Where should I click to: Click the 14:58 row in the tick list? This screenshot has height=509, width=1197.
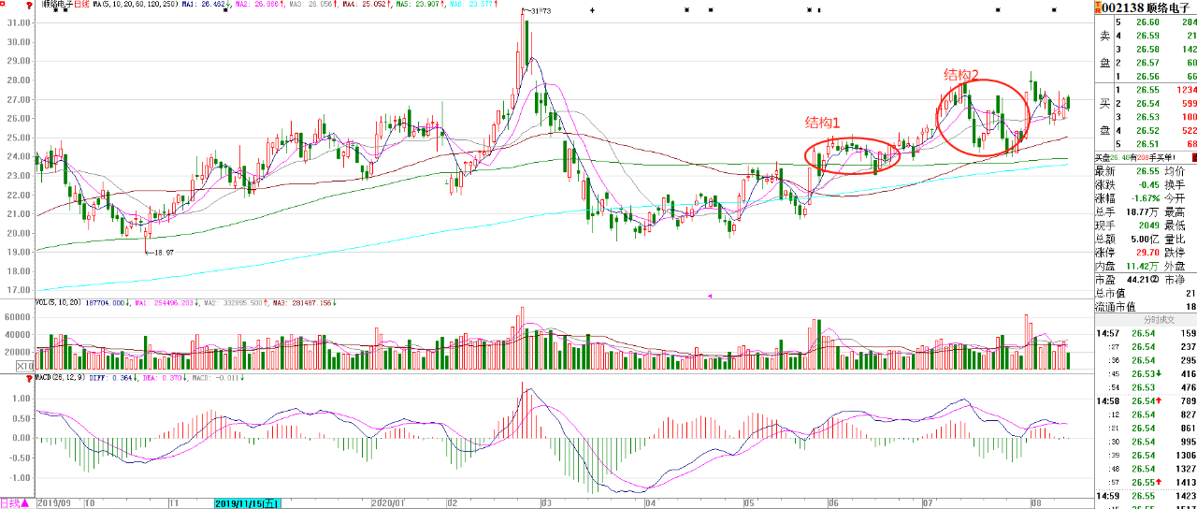click(1147, 400)
